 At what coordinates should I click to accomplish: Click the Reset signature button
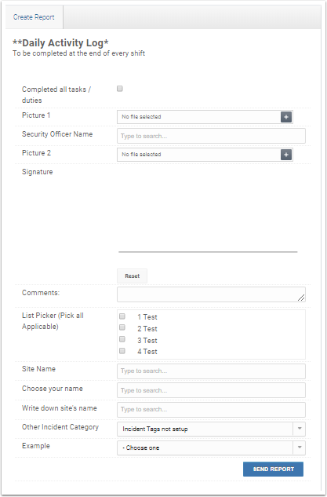tap(132, 276)
